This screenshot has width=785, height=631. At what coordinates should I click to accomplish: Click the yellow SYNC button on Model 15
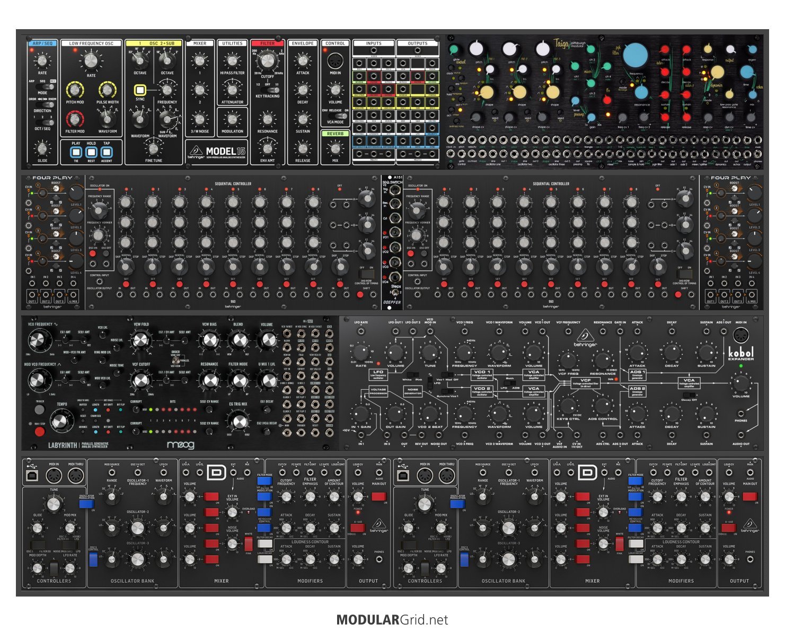[x=140, y=90]
